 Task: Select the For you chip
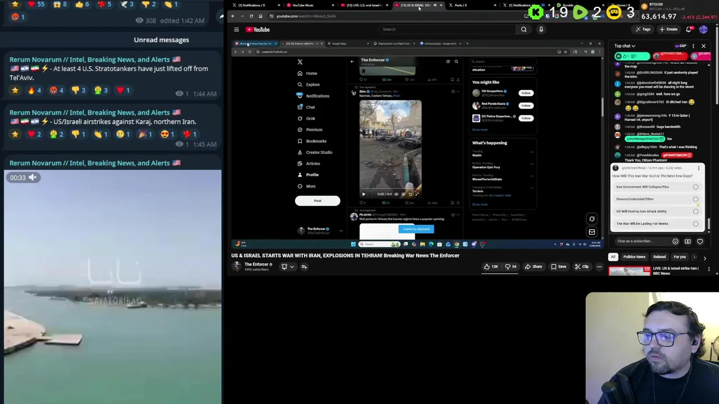680,257
